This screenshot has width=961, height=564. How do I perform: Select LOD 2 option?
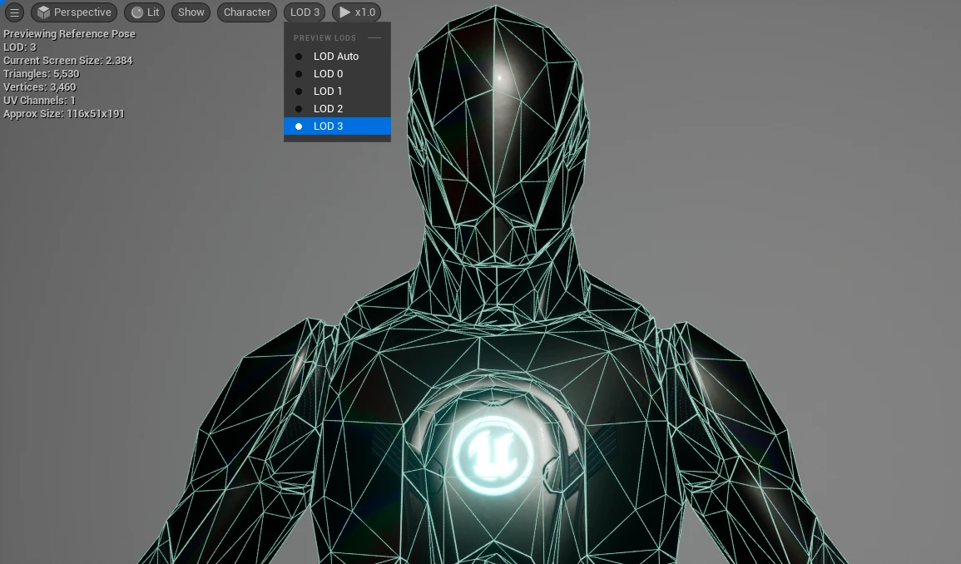coord(337,108)
